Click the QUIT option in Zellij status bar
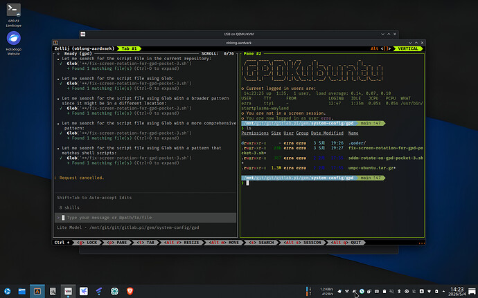 click(x=346, y=243)
